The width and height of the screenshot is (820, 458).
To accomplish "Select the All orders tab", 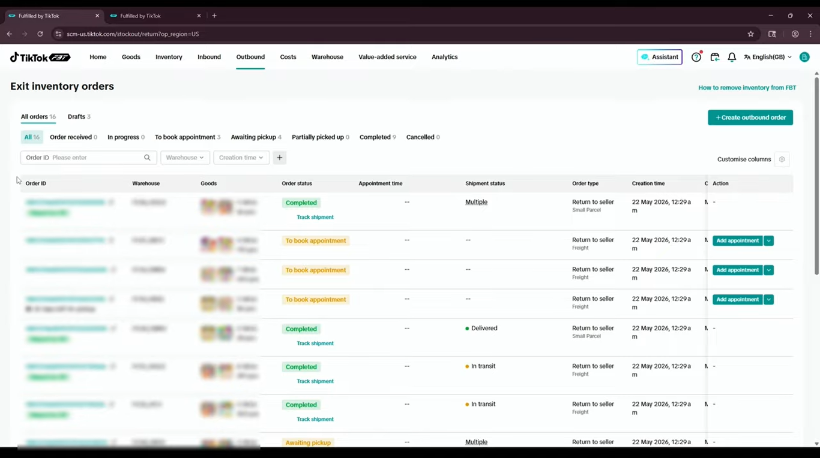I will pyautogui.click(x=38, y=117).
